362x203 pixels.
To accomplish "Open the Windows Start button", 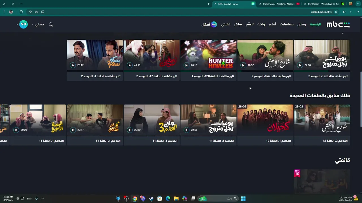I will coord(243,198).
